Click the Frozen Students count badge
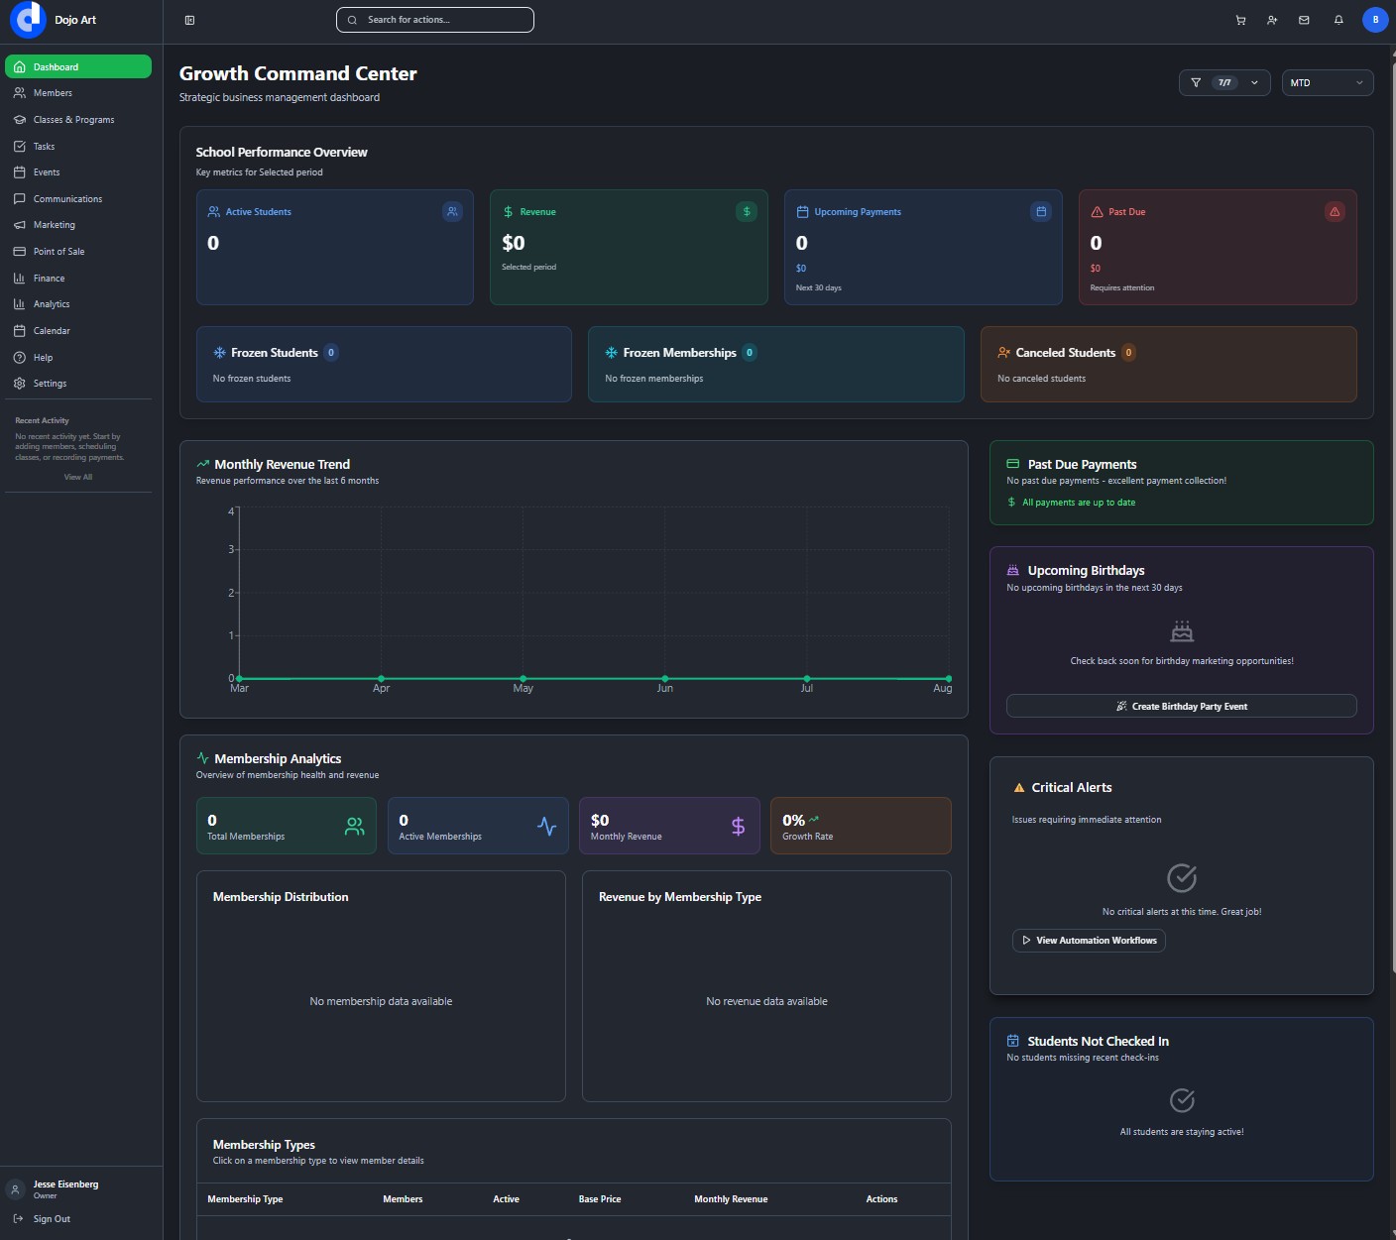Image resolution: width=1396 pixels, height=1240 pixels. point(331,353)
